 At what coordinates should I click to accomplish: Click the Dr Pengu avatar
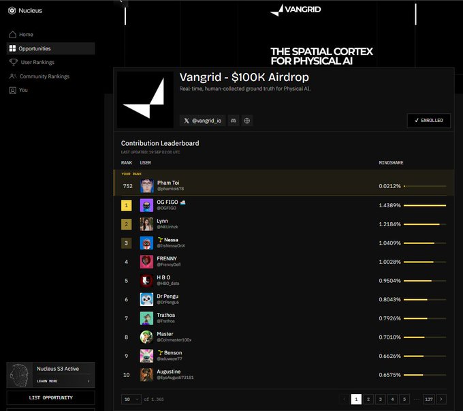(146, 299)
